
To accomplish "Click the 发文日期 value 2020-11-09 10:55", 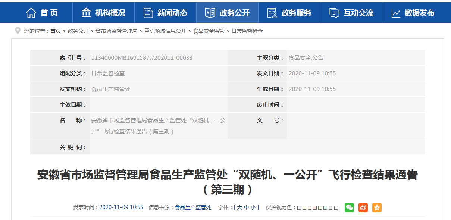I will point(312,73).
